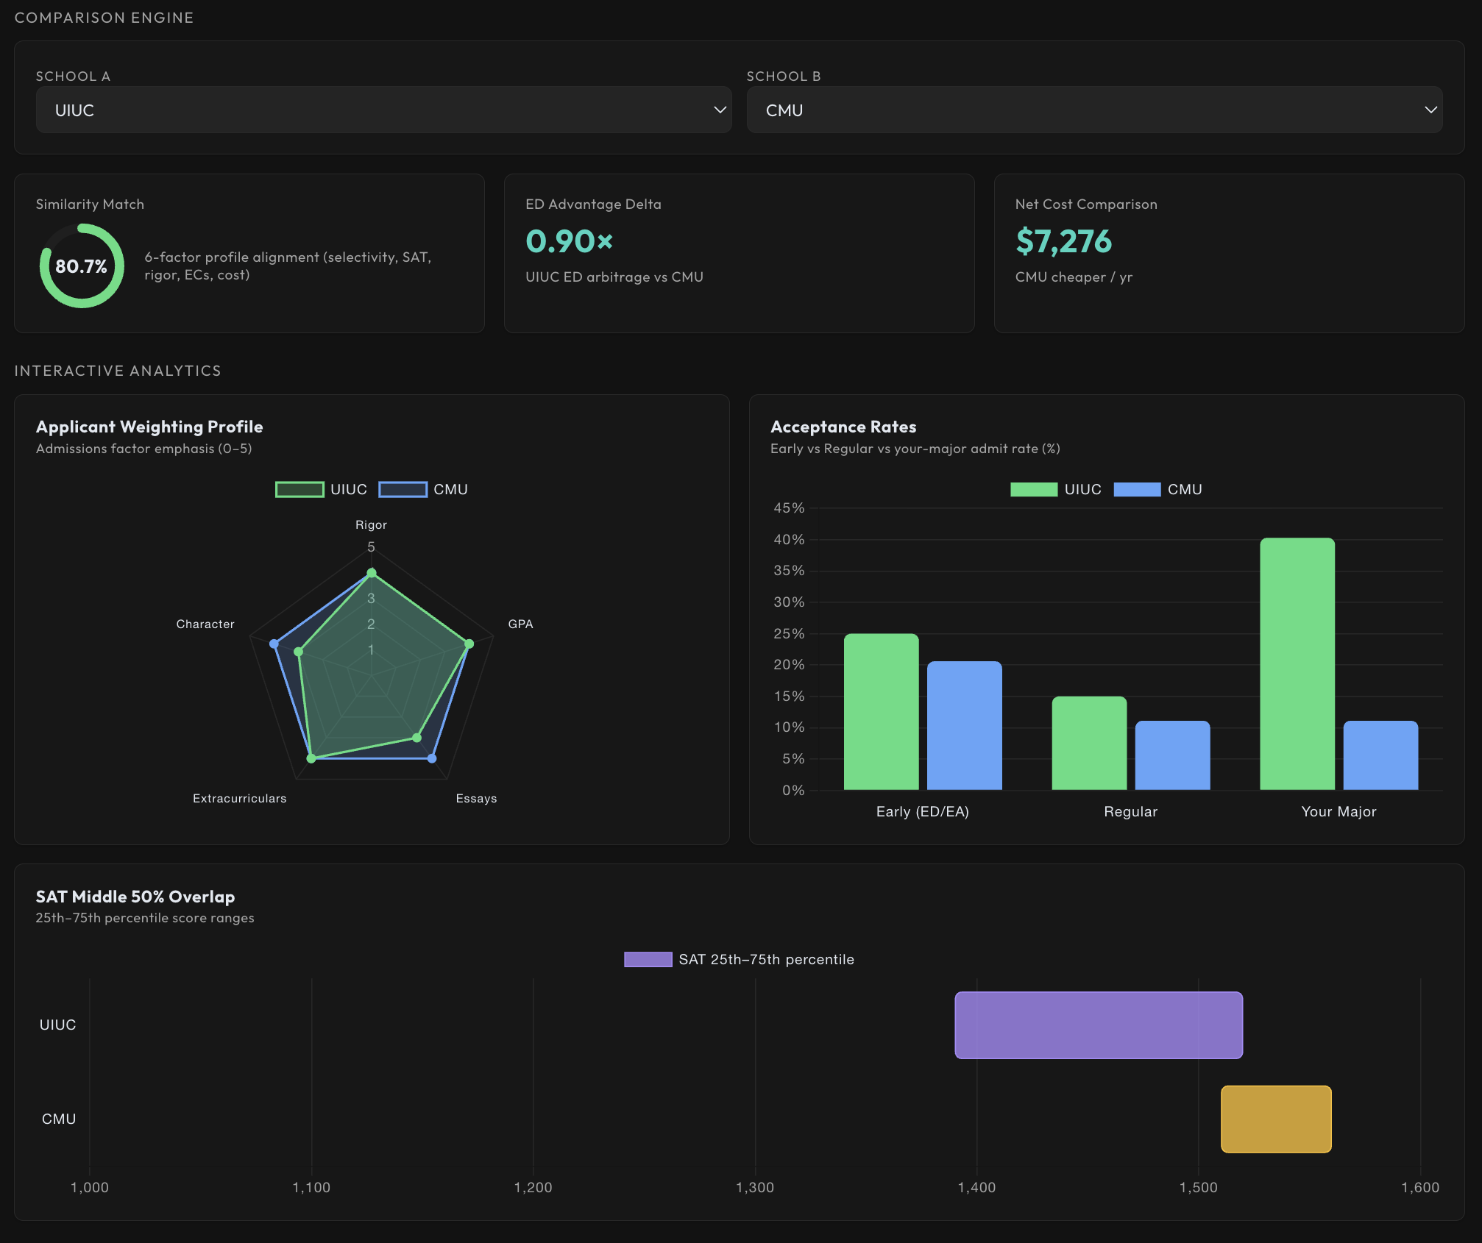Screen dimensions: 1482x1243
Task: Toggle CMU legend in radar chart
Action: point(423,489)
